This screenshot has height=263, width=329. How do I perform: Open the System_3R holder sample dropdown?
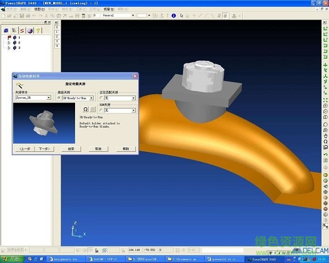tap(49, 98)
